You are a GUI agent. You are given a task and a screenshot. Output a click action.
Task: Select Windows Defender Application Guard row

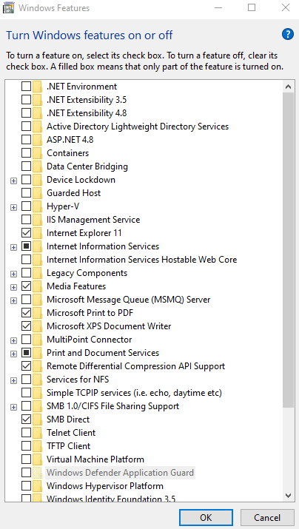click(x=120, y=473)
